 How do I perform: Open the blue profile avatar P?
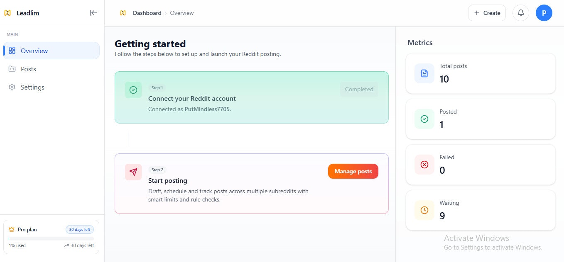(544, 13)
